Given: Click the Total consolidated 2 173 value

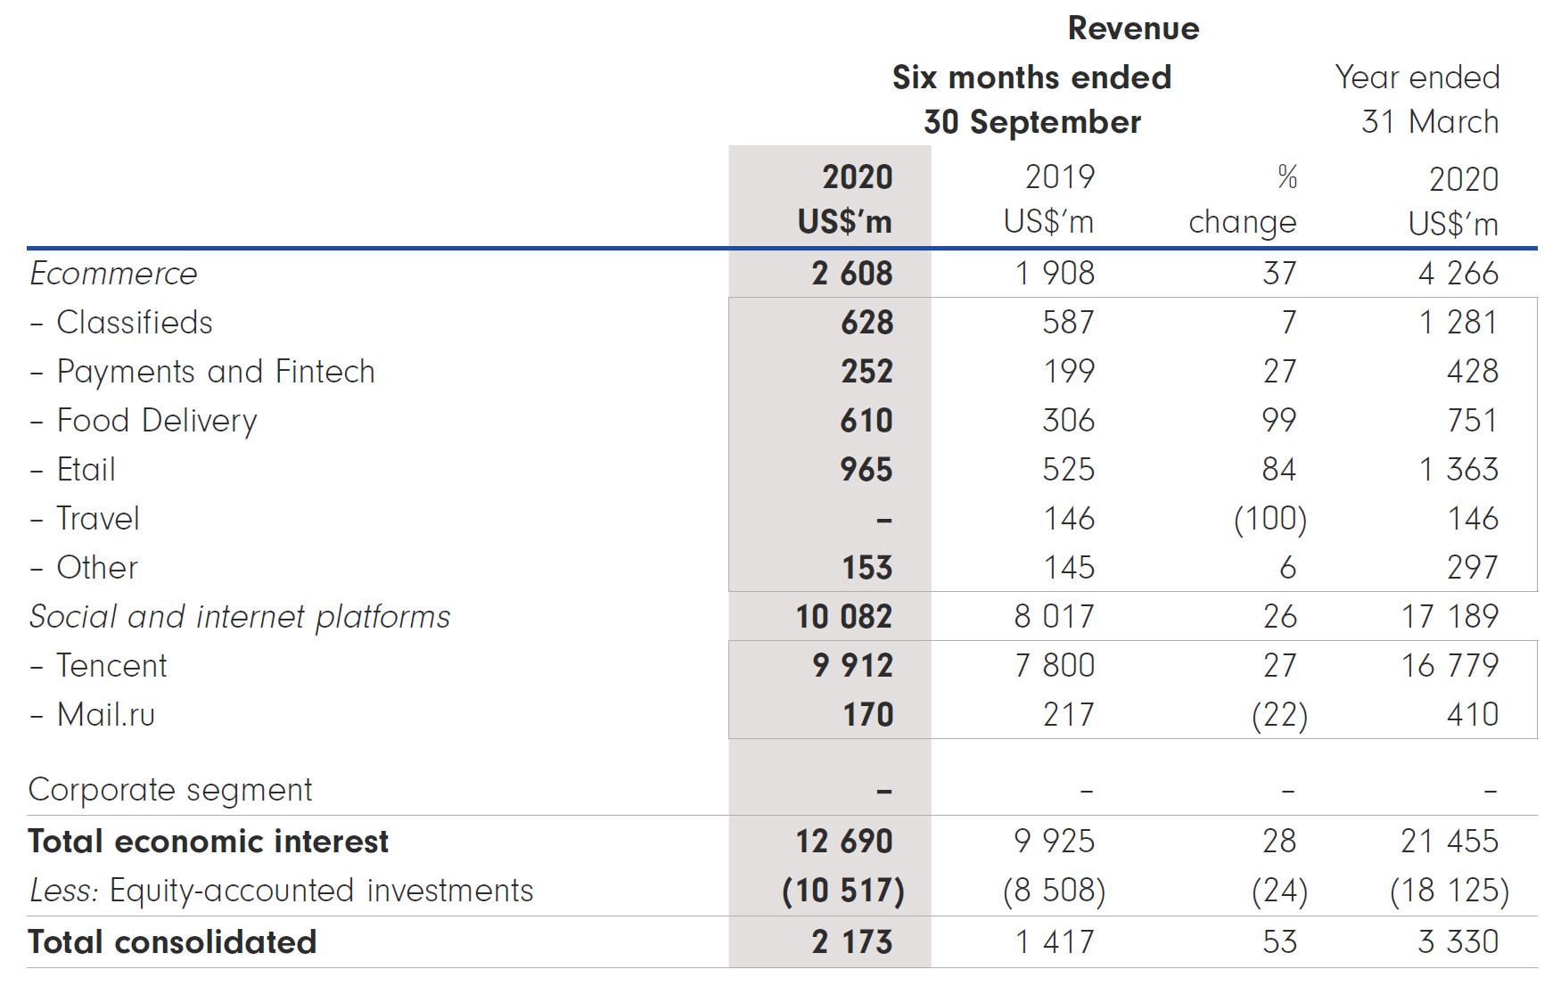Looking at the screenshot, I should pos(852,942).
